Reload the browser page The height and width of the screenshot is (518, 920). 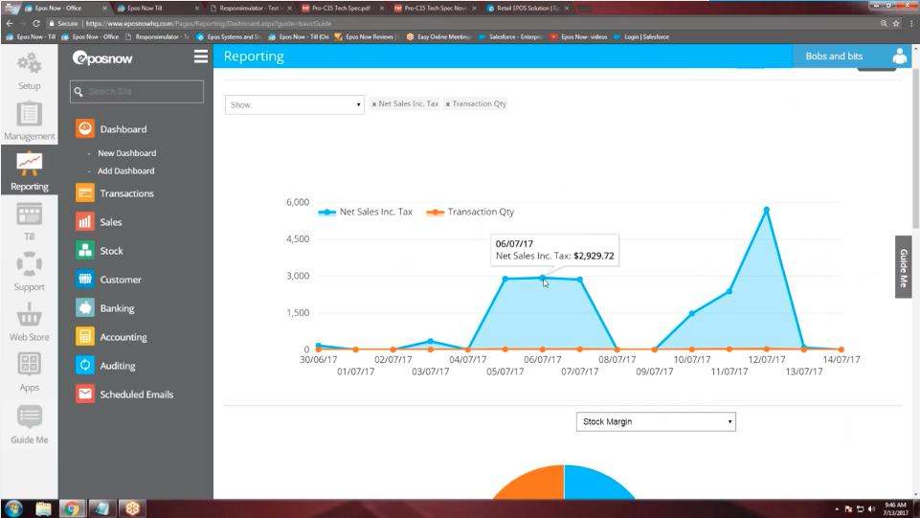coord(35,24)
